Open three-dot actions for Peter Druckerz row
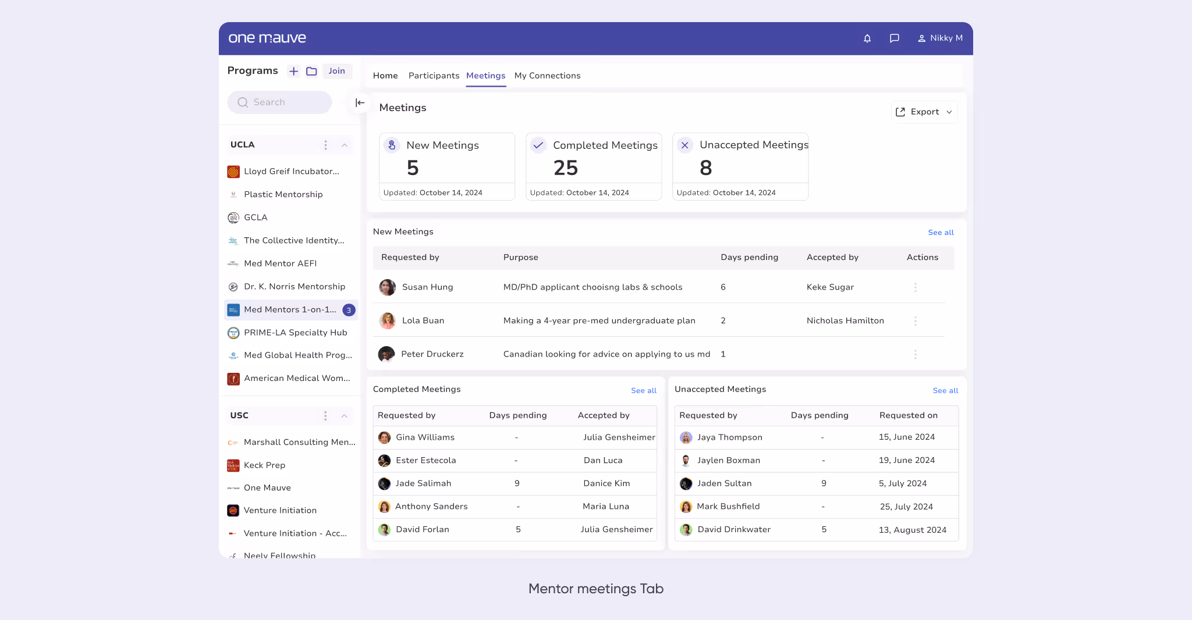 [x=916, y=354]
